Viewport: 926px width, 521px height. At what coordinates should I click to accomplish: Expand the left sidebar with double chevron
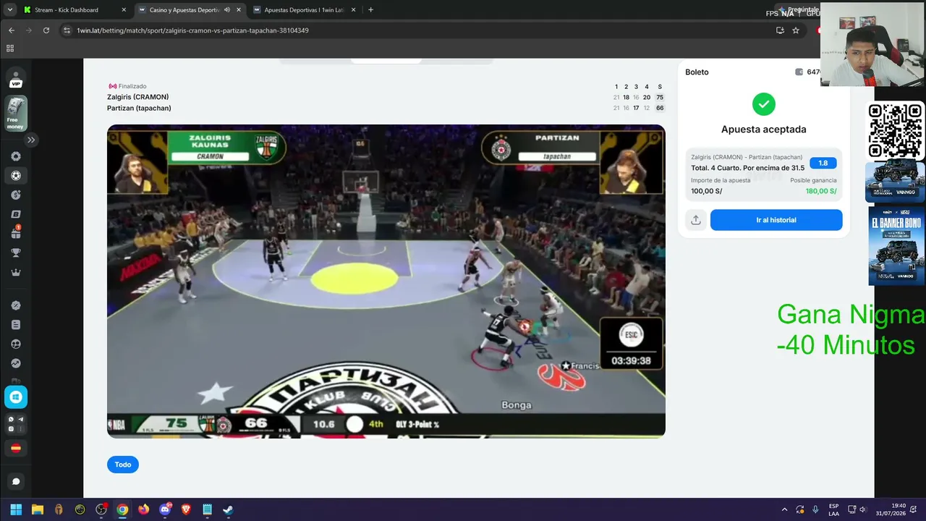point(31,140)
